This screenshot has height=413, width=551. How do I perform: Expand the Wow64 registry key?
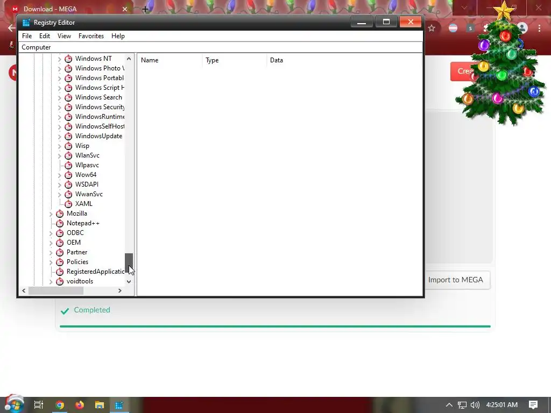tap(59, 175)
